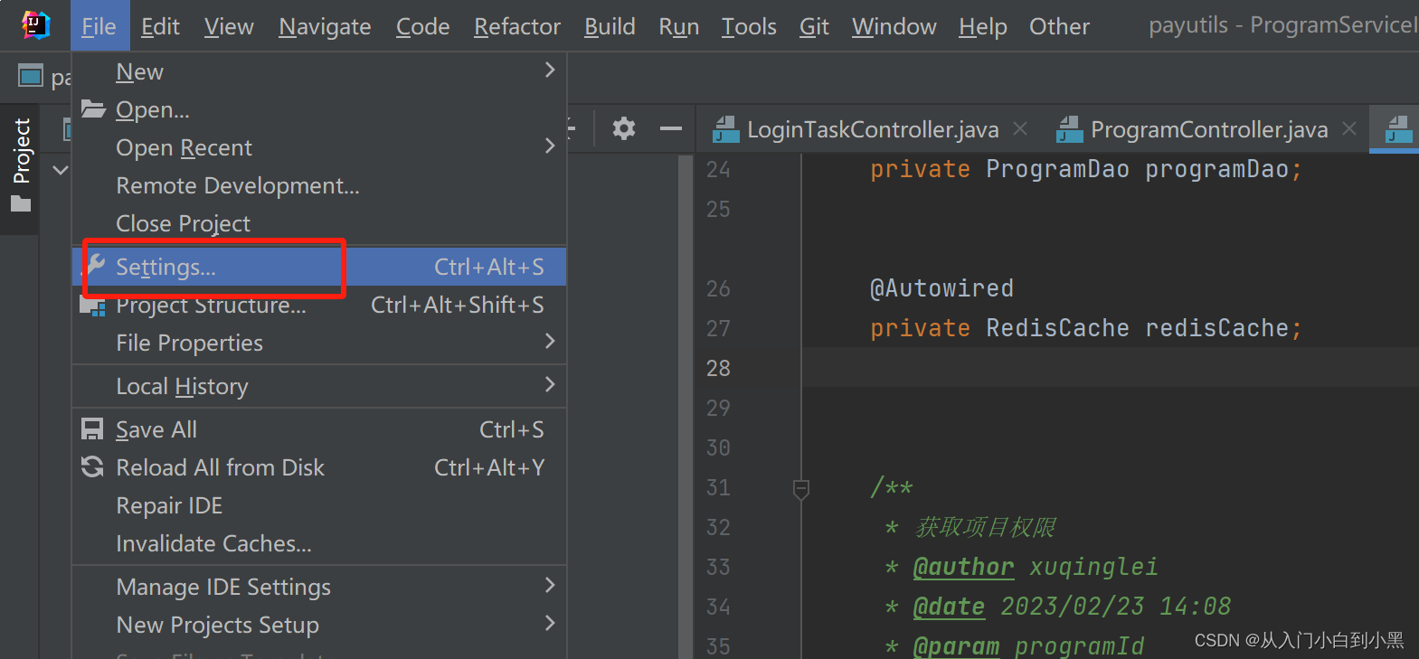The image size is (1419, 659).
Task: Click the IntelliJ IDEA logo icon
Action: point(35,25)
